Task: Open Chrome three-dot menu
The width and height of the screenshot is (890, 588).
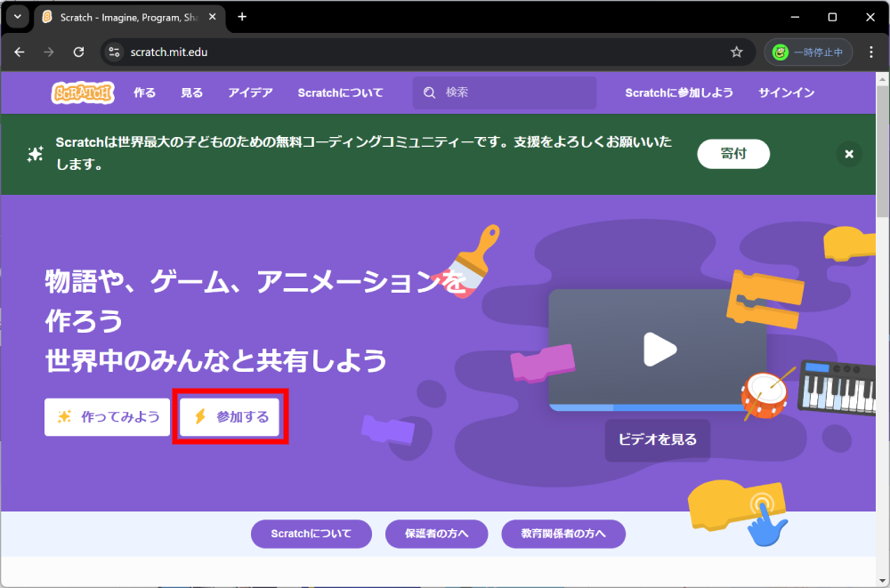Action: (x=871, y=52)
